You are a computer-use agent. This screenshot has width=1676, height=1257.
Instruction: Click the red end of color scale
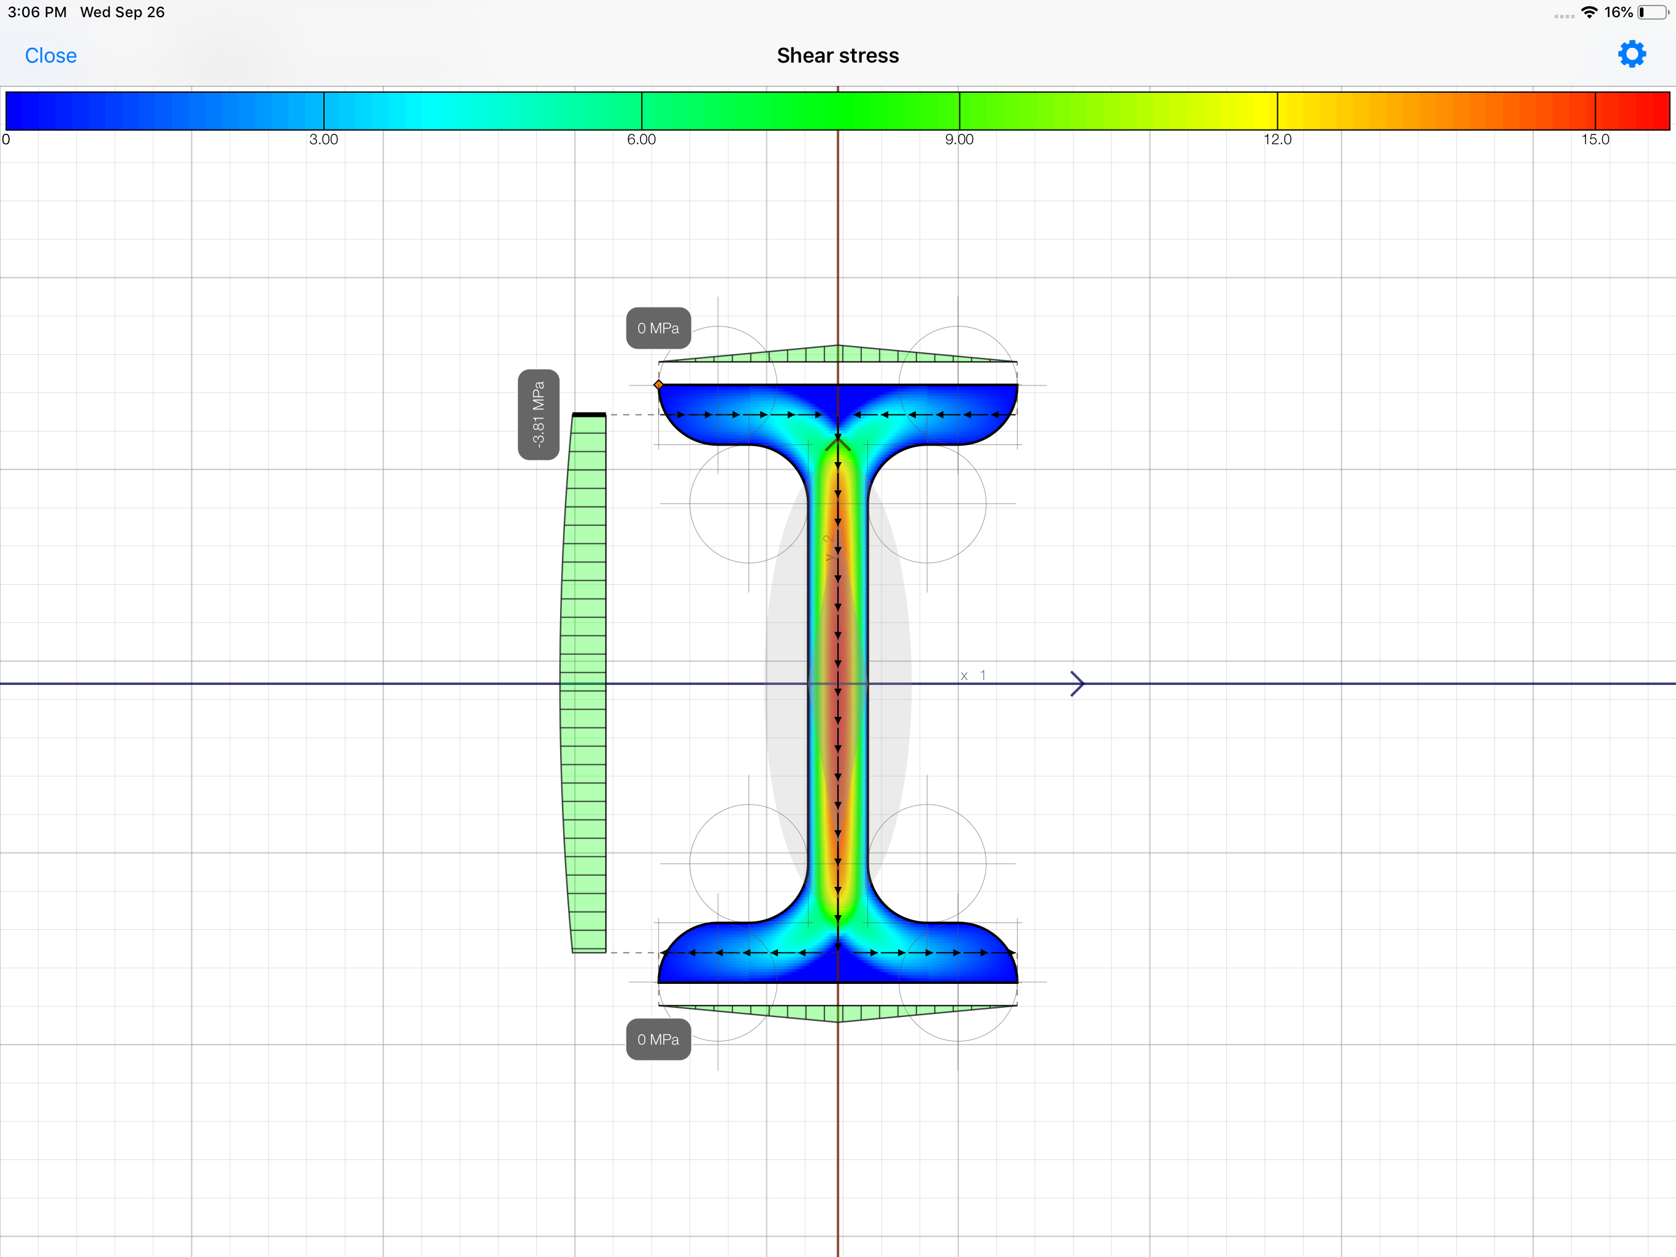pyautogui.click(x=1644, y=110)
